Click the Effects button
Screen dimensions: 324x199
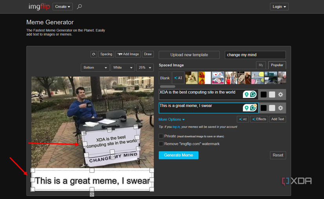coord(259,119)
